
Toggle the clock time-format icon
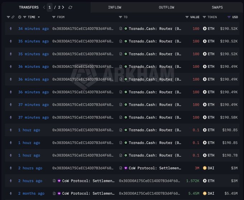coord(20,17)
